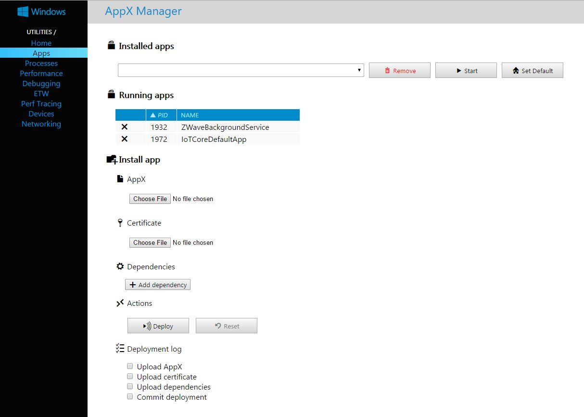Toggle the Upload AppX checkbox

pyautogui.click(x=130, y=366)
